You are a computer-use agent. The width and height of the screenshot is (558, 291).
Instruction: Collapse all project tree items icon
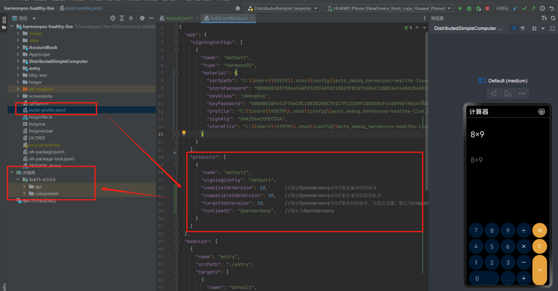[x=131, y=18]
